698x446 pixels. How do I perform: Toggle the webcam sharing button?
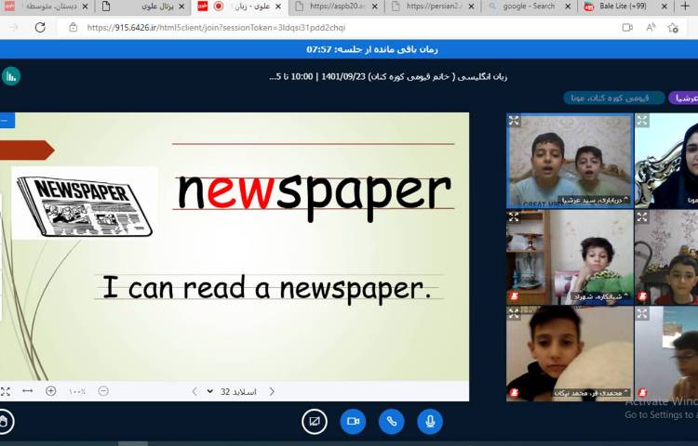tap(353, 422)
